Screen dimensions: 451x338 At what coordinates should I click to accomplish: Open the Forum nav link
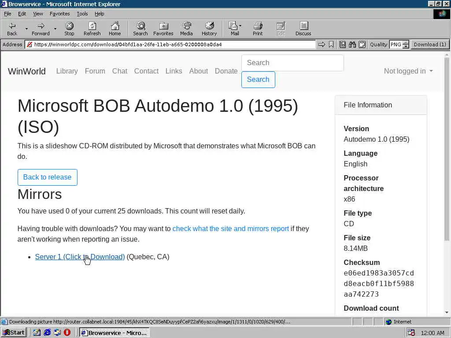click(95, 71)
